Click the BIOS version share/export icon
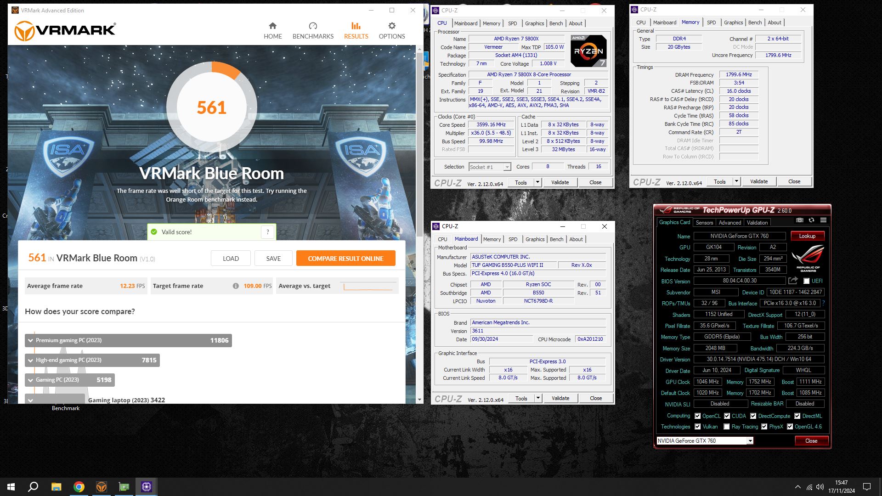The height and width of the screenshot is (496, 882). [793, 281]
